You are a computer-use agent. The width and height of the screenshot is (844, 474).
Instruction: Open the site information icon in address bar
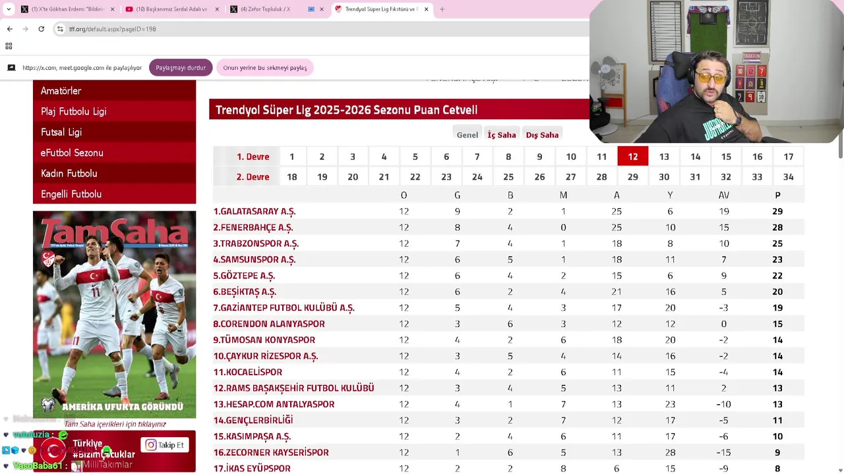[60, 29]
